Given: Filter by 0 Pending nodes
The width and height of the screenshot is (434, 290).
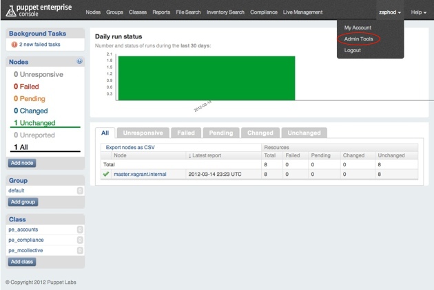Looking at the screenshot, I should (30, 98).
